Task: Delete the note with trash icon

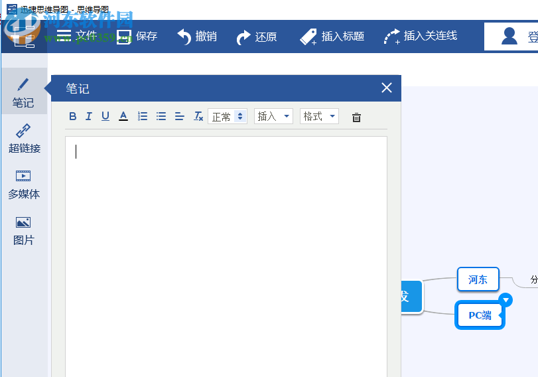Action: point(356,117)
